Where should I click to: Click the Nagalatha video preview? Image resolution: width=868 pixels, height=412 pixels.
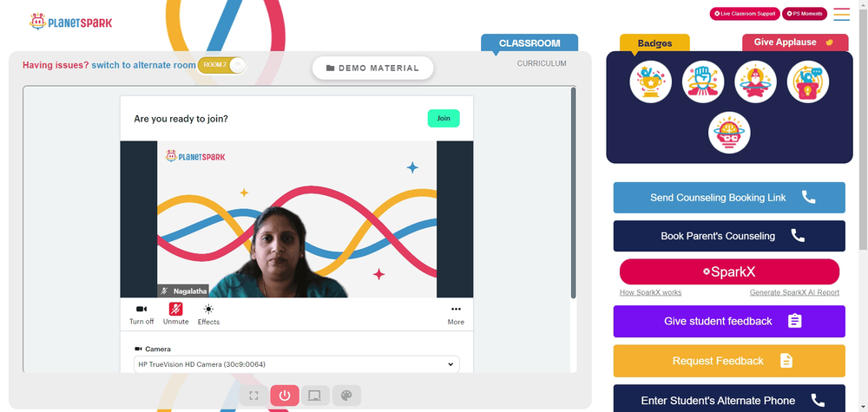pyautogui.click(x=297, y=219)
